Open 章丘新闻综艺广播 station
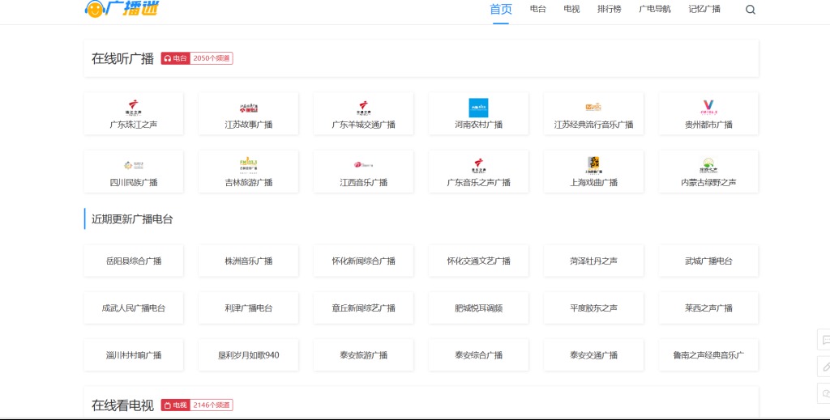This screenshot has width=830, height=420. (x=363, y=308)
